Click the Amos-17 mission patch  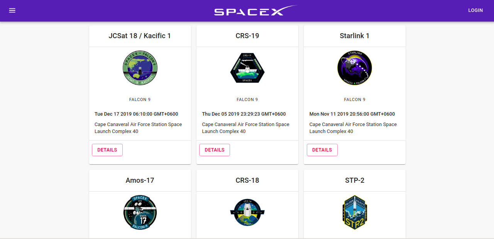point(140,212)
